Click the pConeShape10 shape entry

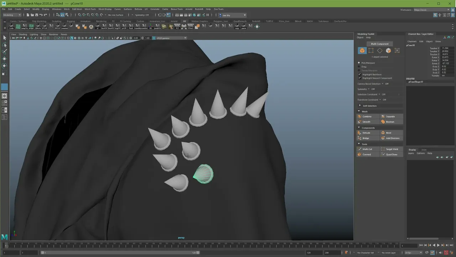tap(416, 82)
